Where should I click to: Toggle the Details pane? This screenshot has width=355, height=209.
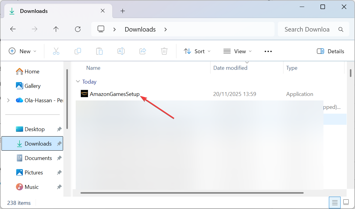(330, 51)
